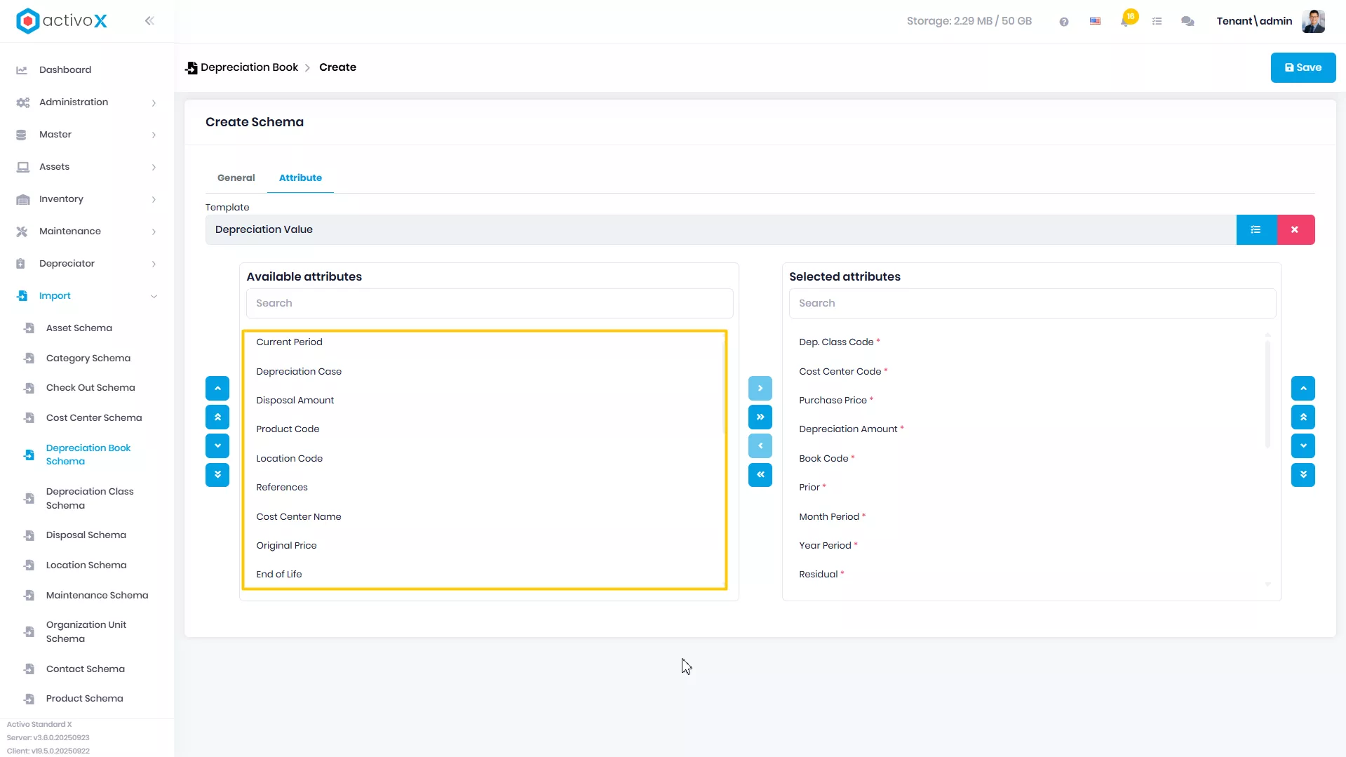This screenshot has width=1346, height=757.
Task: Open Maintenance Schema
Action: click(97, 595)
